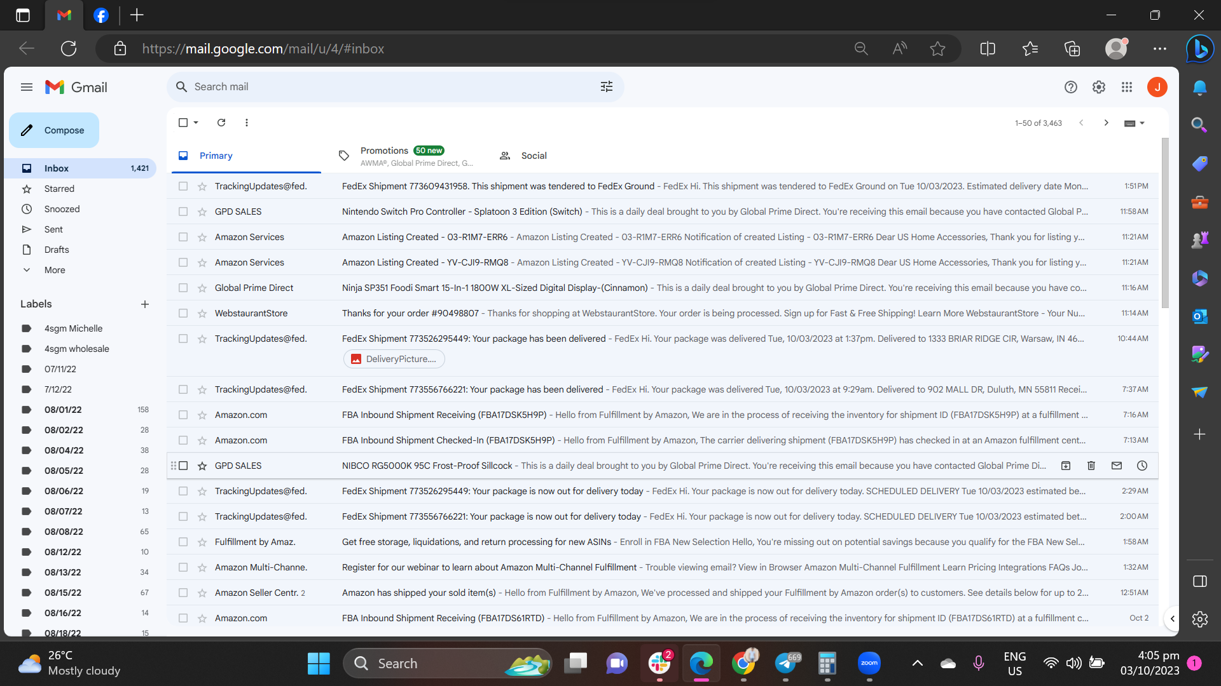Open the Google account avatar J
1221x686 pixels.
click(1157, 87)
